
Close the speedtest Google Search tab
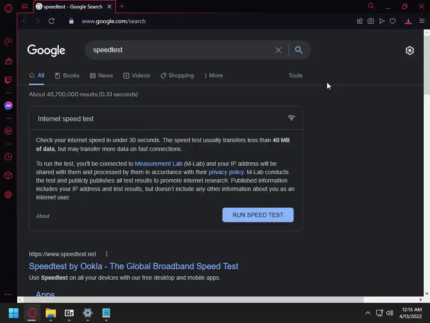coord(110,7)
